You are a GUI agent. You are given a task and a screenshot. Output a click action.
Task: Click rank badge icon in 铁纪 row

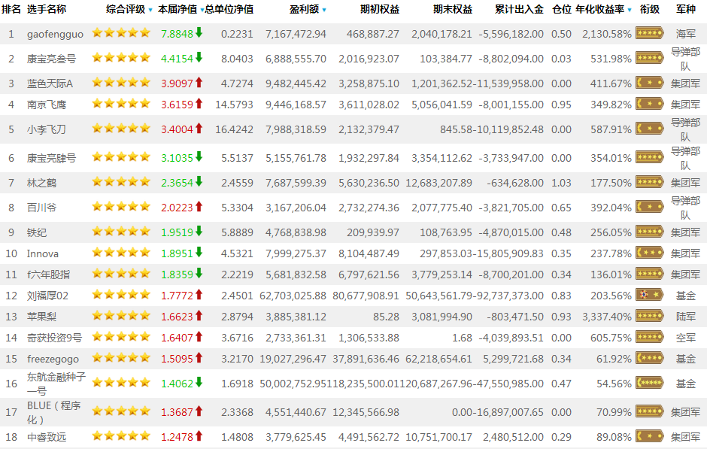(649, 232)
